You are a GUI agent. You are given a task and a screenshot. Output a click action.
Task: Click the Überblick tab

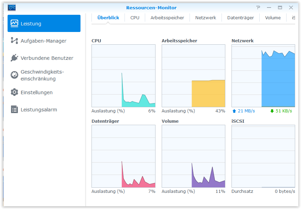pos(108,18)
